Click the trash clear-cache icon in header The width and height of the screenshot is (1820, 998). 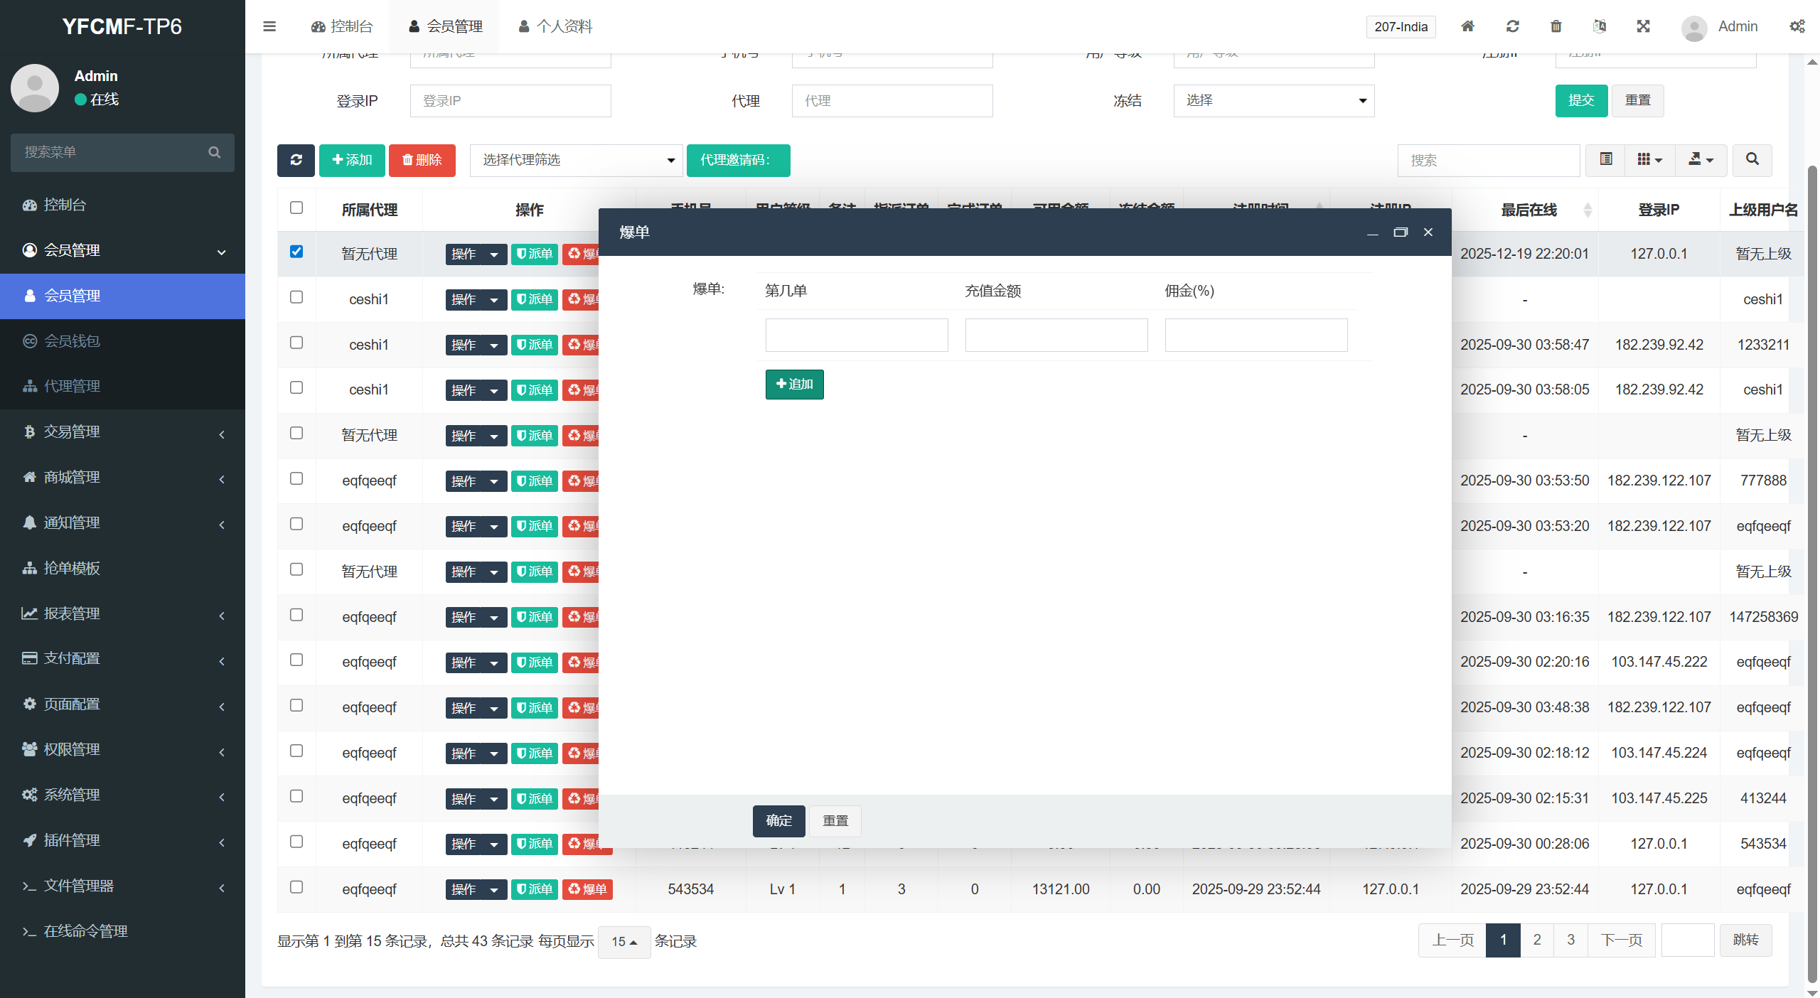pyautogui.click(x=1556, y=26)
